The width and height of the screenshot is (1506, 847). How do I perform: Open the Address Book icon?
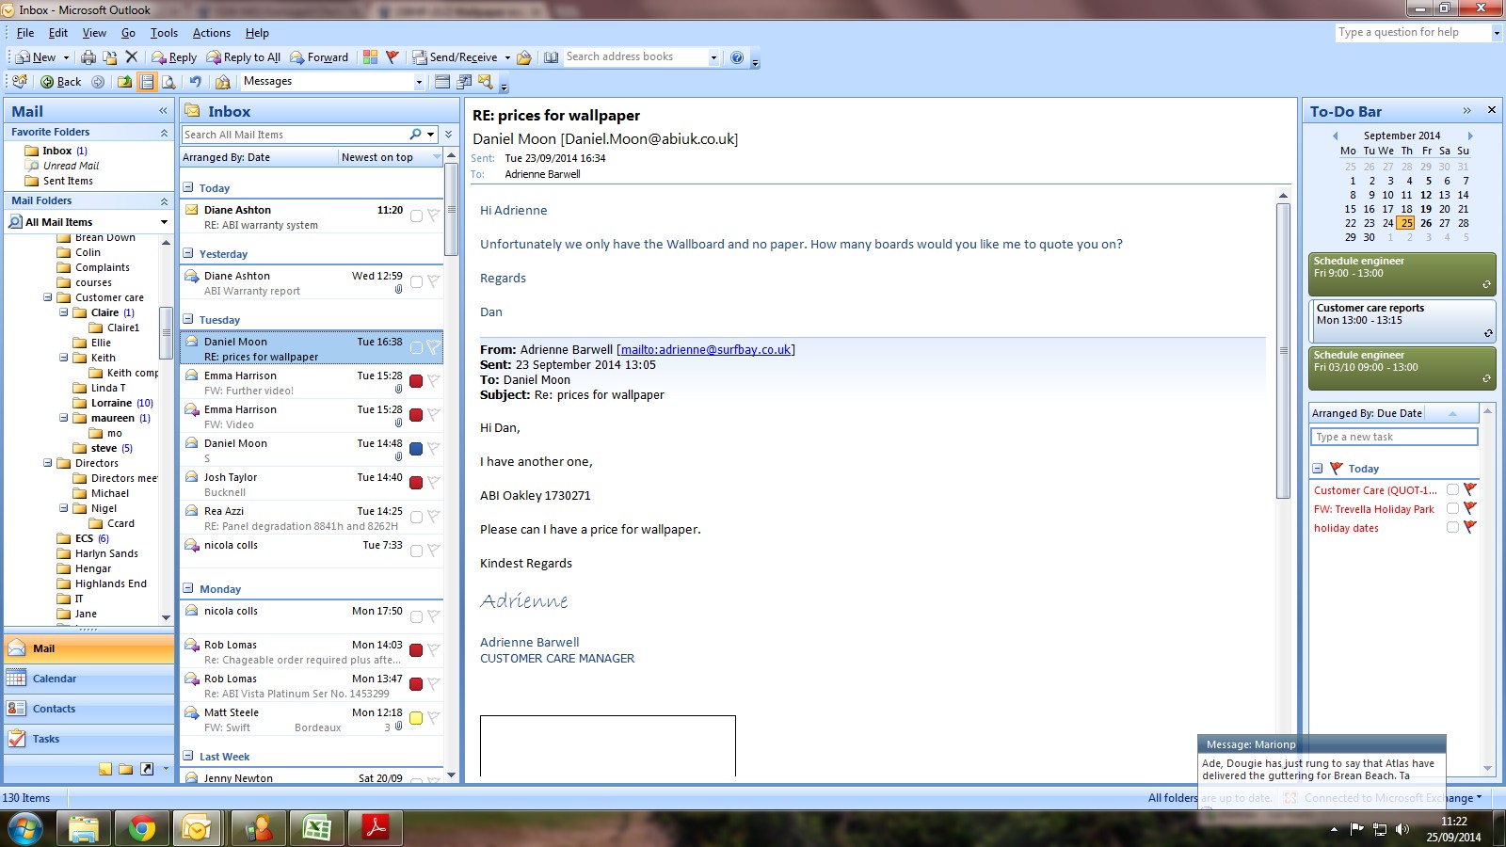point(551,57)
